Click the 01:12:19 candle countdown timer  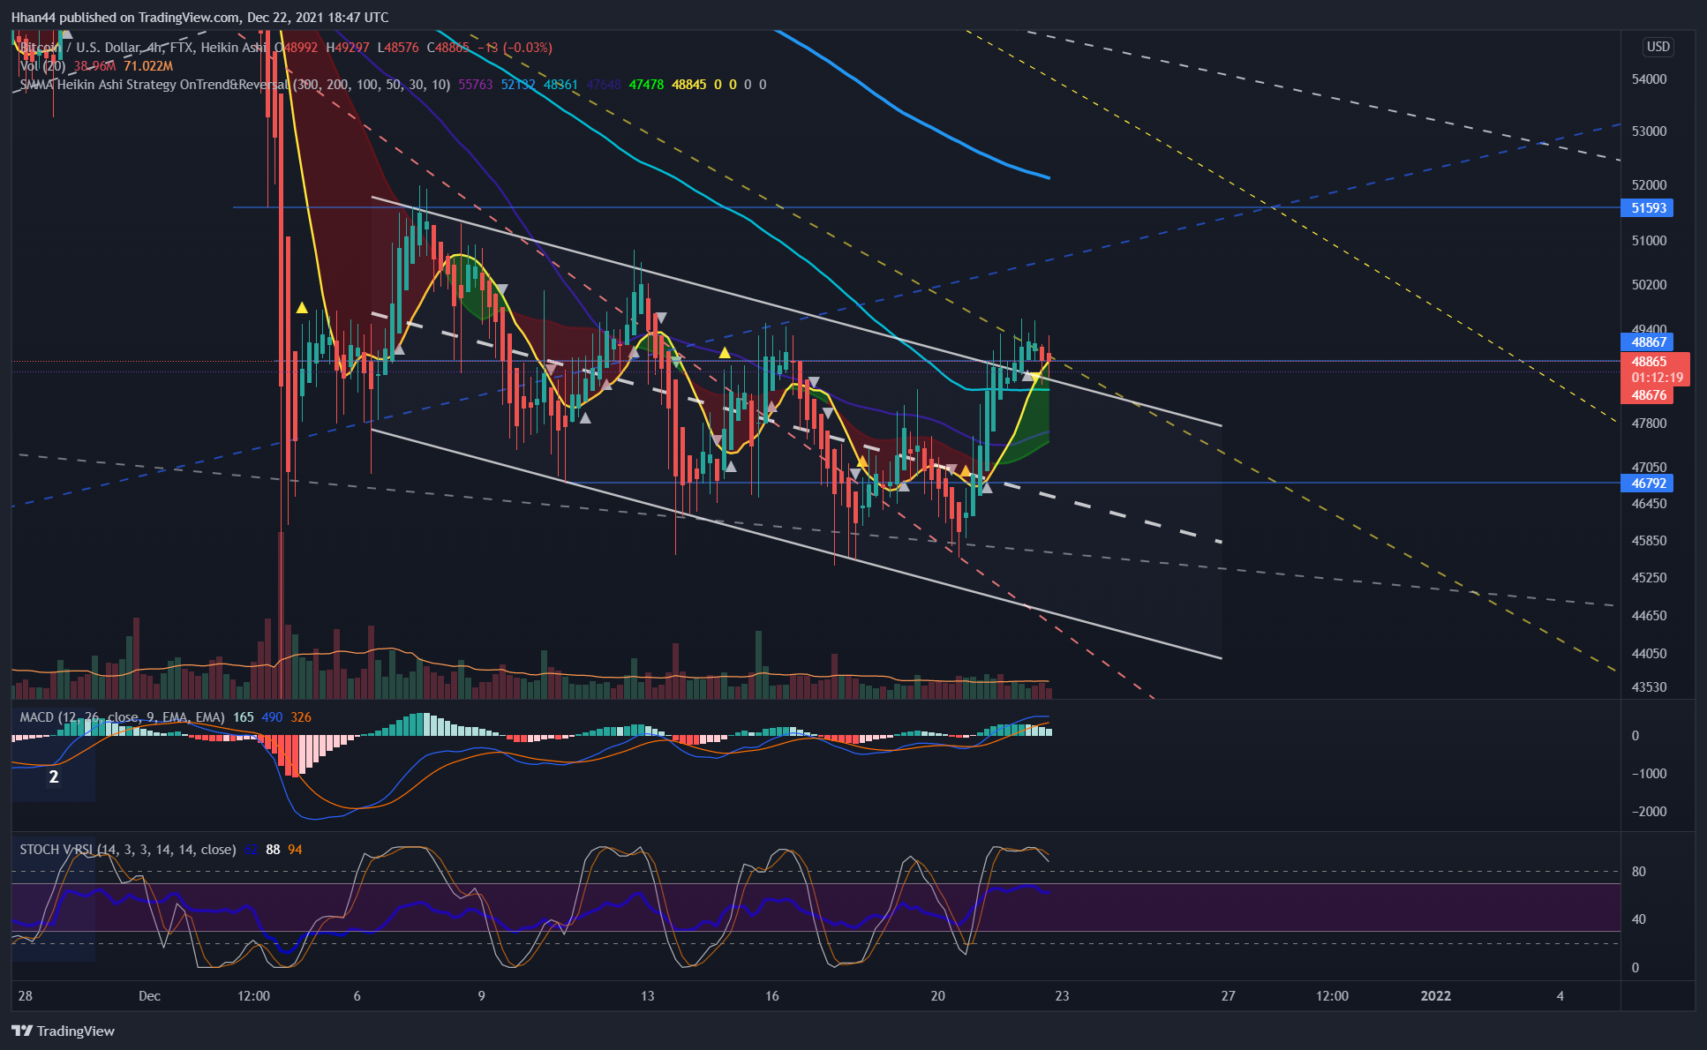point(1656,378)
